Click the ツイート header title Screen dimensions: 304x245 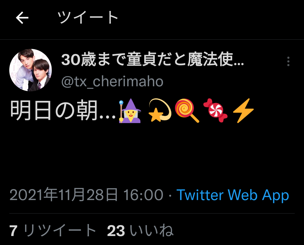point(88,17)
